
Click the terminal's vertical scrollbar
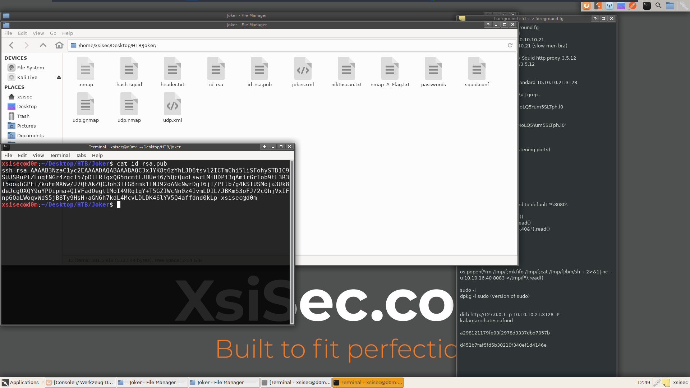292,242
